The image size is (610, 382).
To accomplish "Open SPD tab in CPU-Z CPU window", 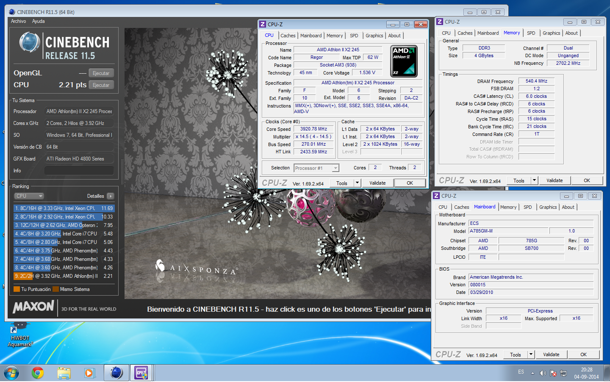I will pos(354,36).
